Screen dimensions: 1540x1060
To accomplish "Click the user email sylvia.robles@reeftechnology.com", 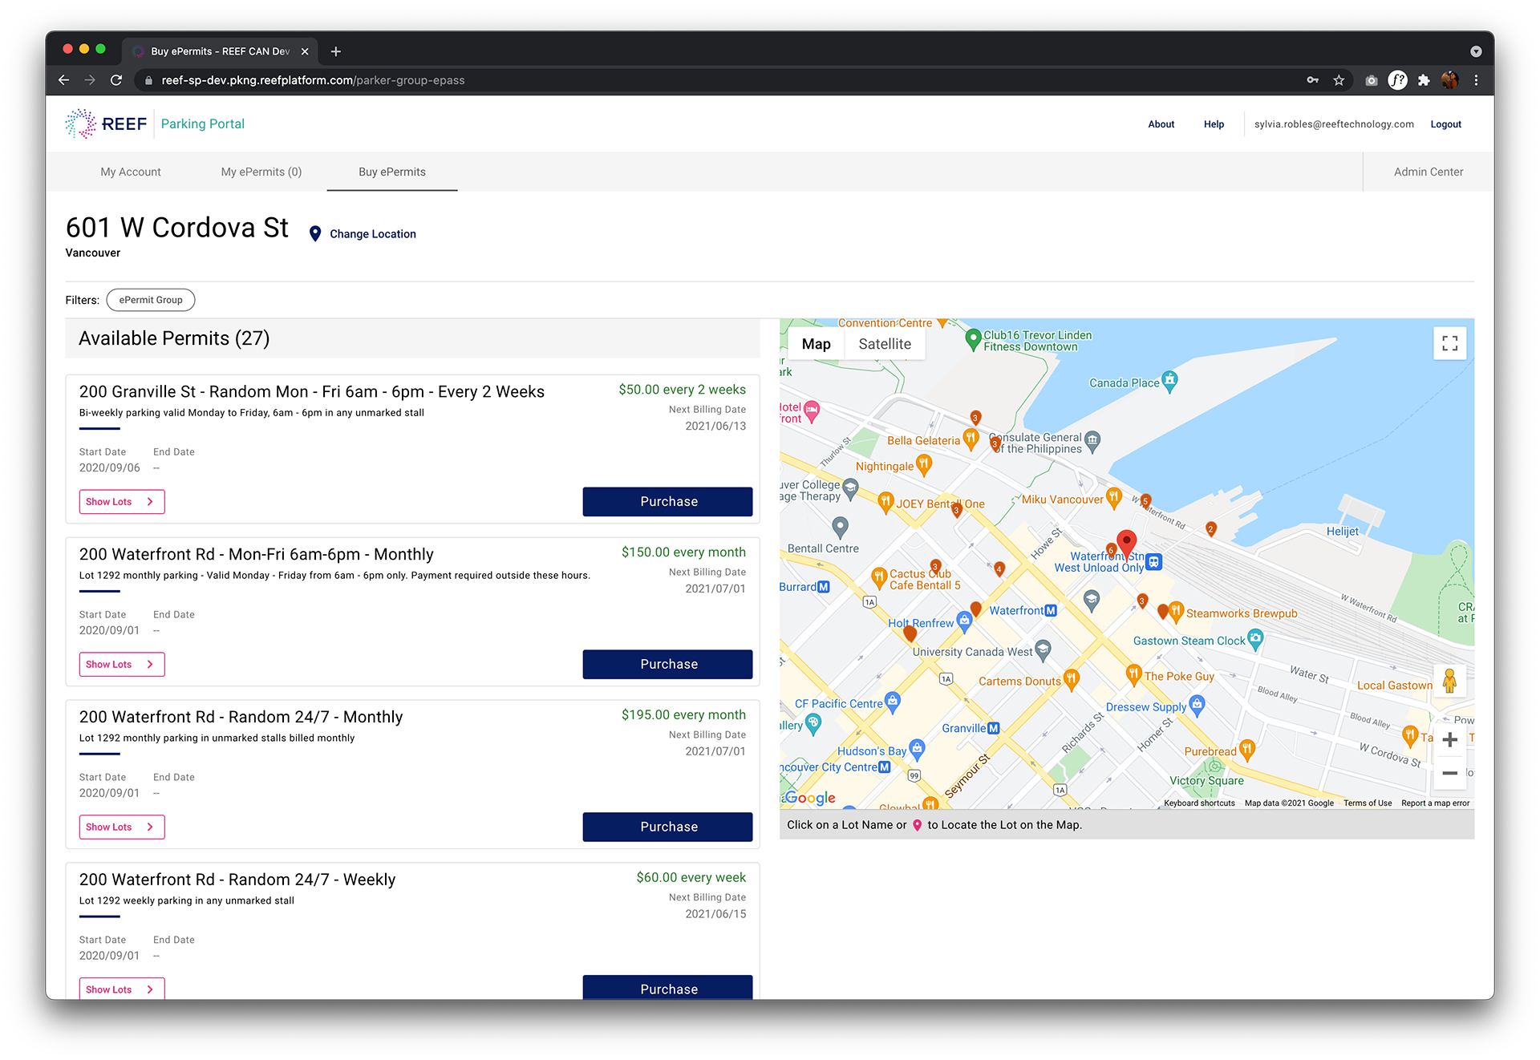I will tap(1334, 124).
